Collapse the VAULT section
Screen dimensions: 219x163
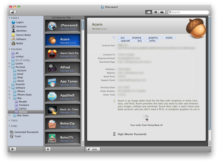coord(9,18)
